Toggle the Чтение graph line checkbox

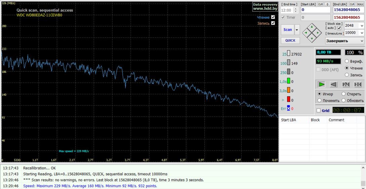[273, 17]
